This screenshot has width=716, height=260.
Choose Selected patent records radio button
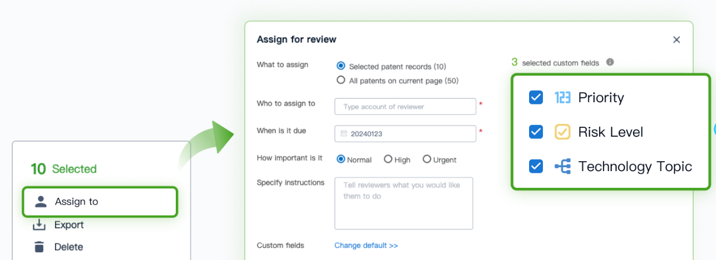coord(341,66)
